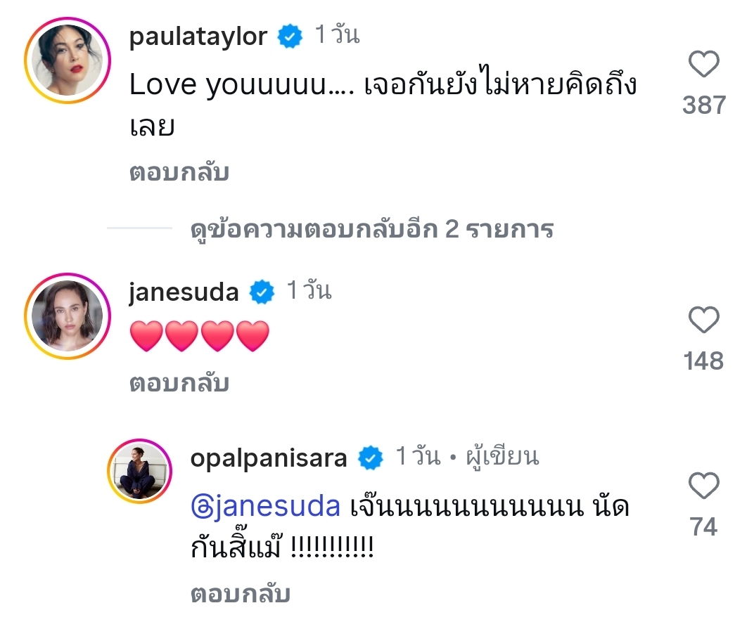Click the verified badge beside paulataylor
The width and height of the screenshot is (754, 622).
pos(289,36)
